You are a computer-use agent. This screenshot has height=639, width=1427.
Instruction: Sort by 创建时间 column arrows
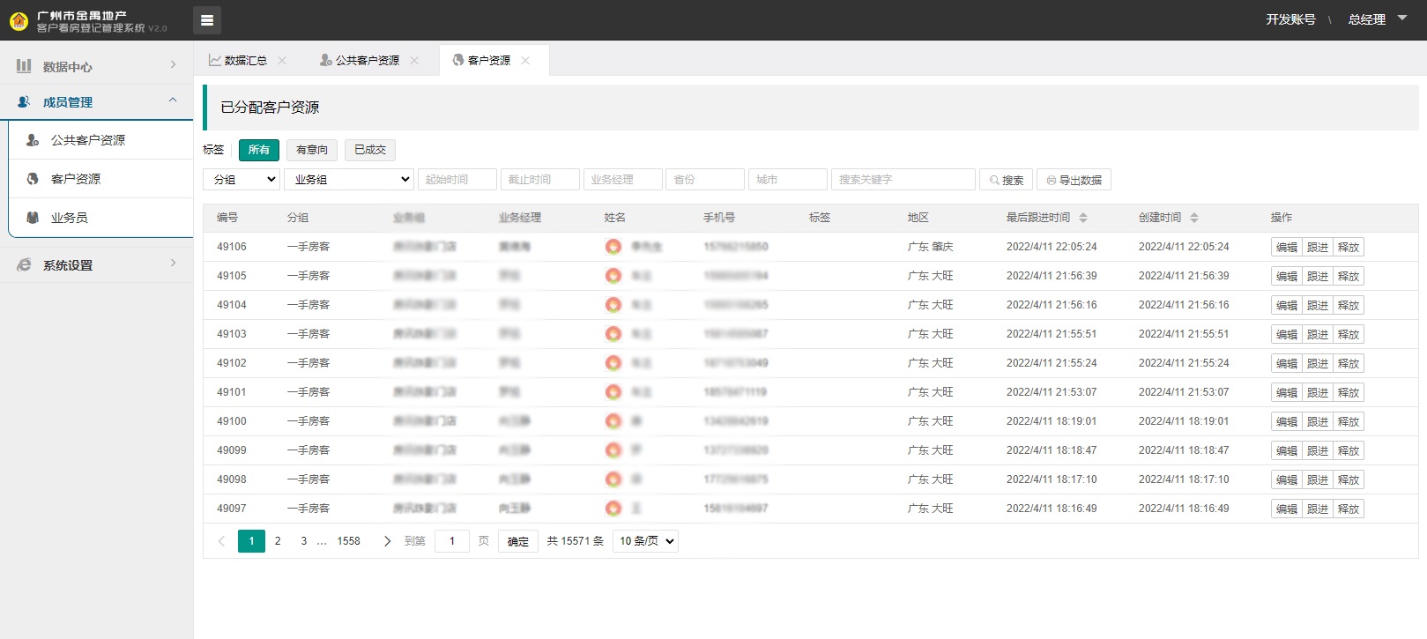pyautogui.click(x=1194, y=218)
